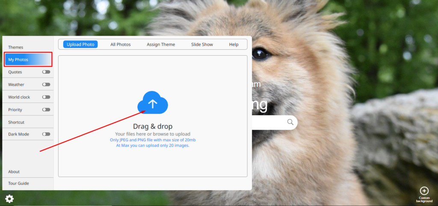Open the Assign Theme tab
438x206 pixels.
tap(161, 45)
